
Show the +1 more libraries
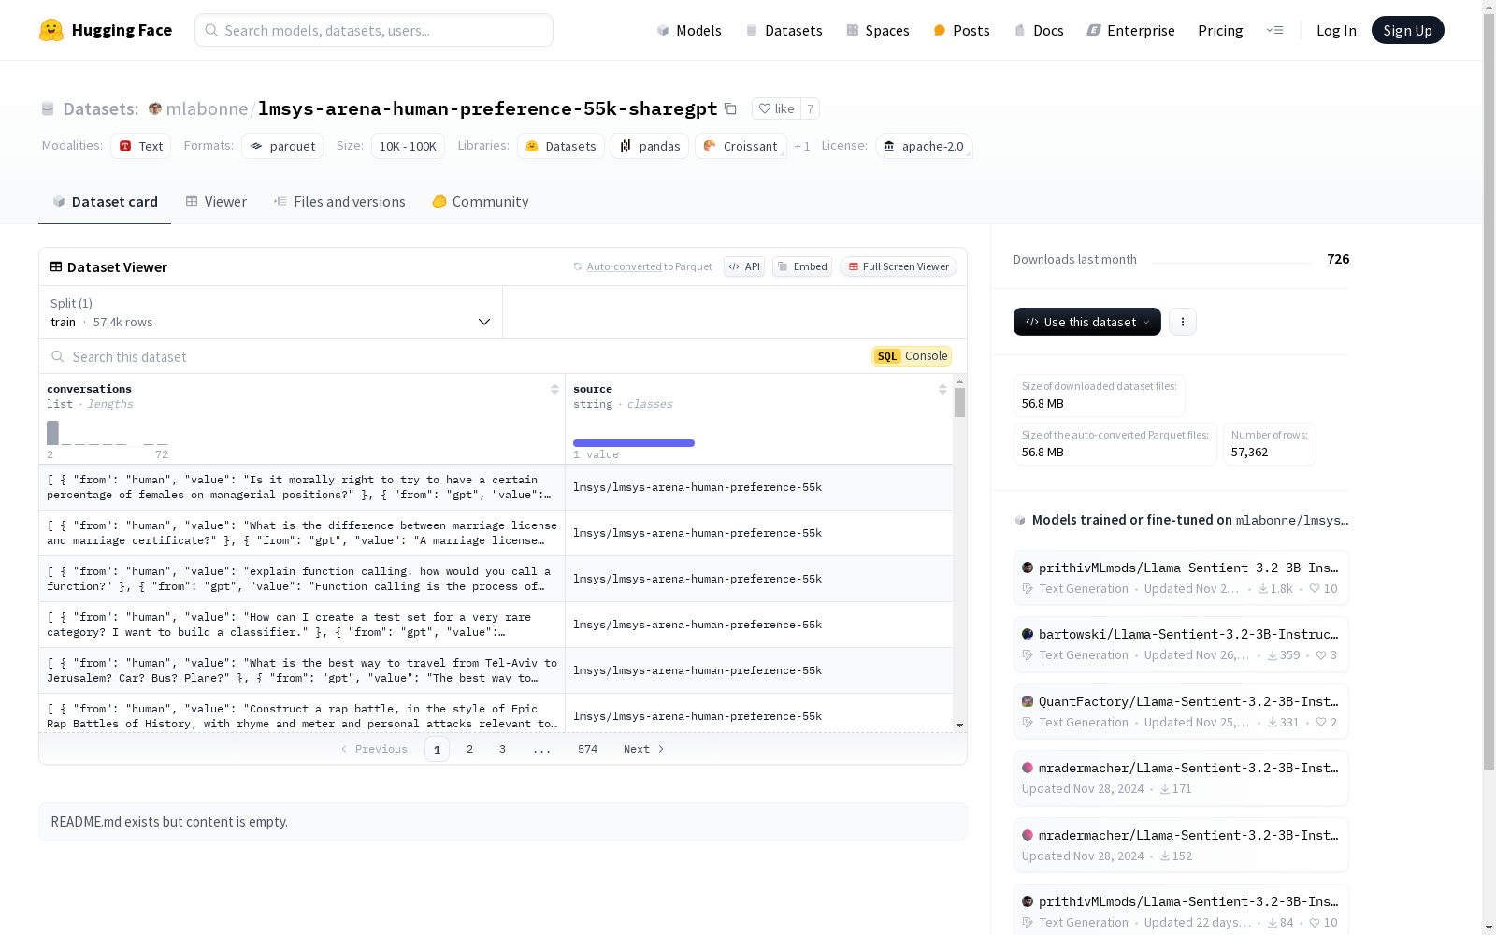click(x=802, y=146)
